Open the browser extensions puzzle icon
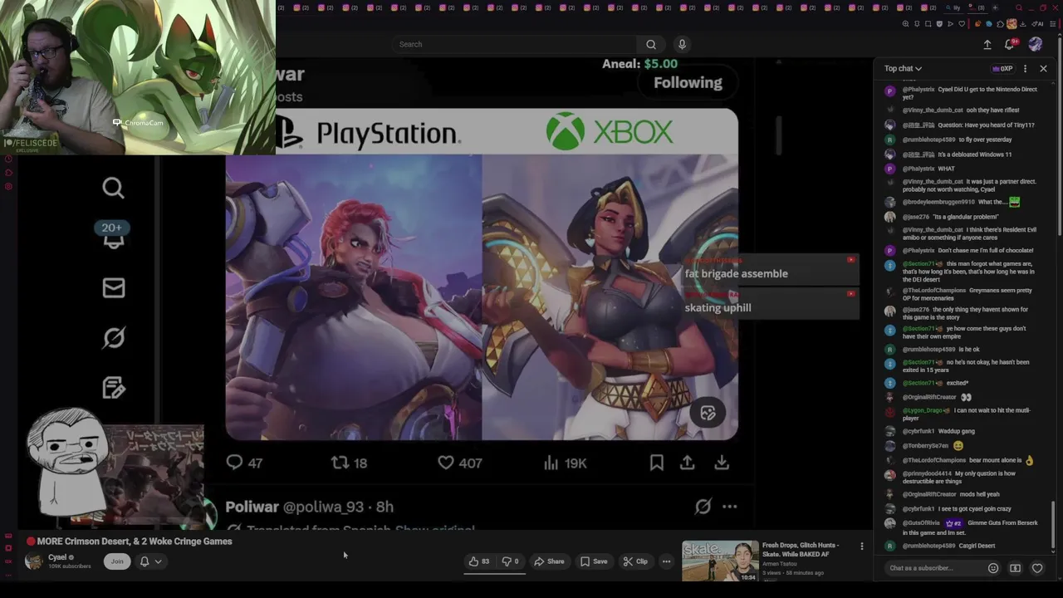This screenshot has width=1063, height=598. (1000, 24)
